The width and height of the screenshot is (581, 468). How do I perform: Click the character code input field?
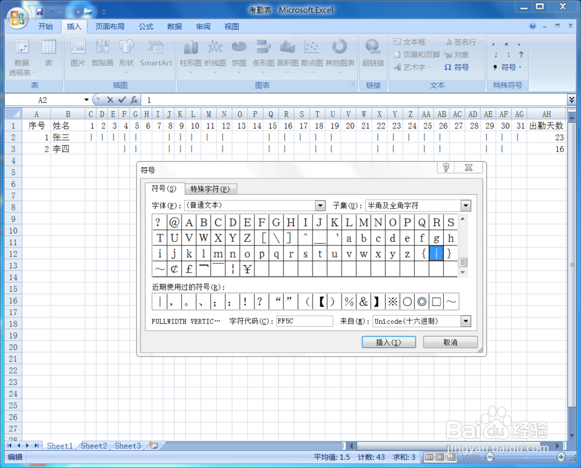point(304,321)
